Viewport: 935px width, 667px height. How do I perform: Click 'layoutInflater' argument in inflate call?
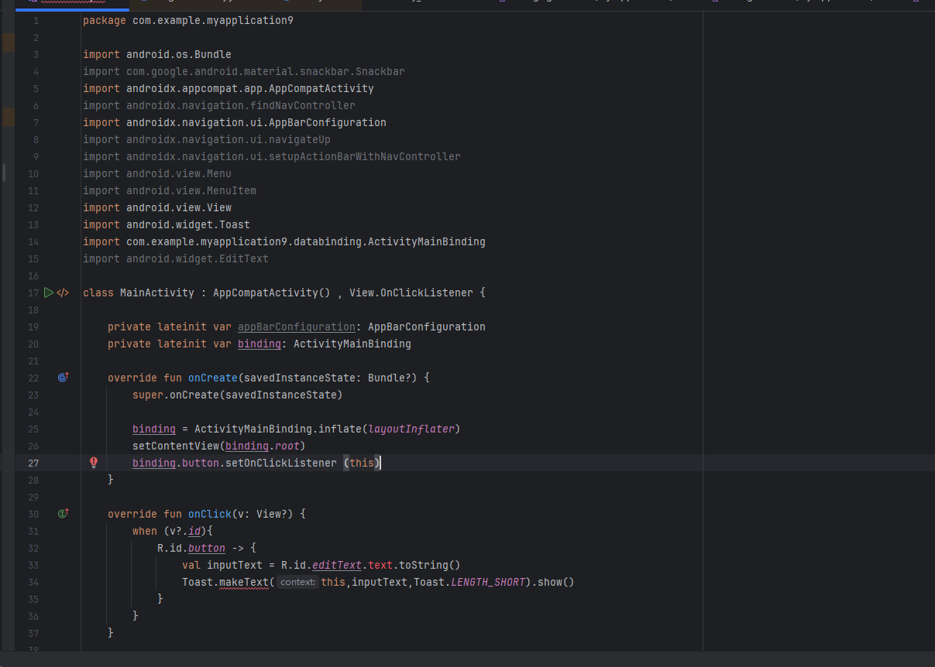(411, 429)
